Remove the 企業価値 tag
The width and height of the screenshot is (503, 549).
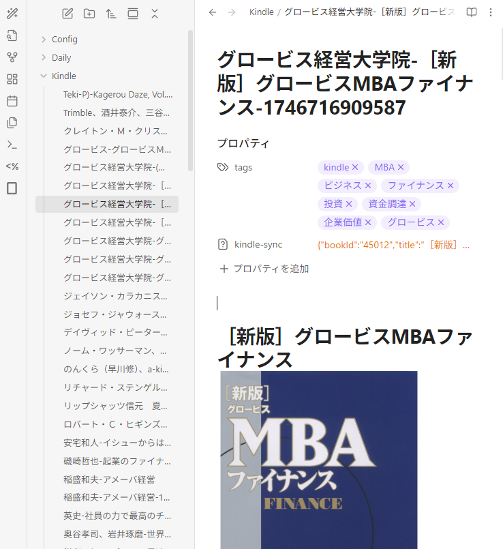pyautogui.click(x=368, y=222)
